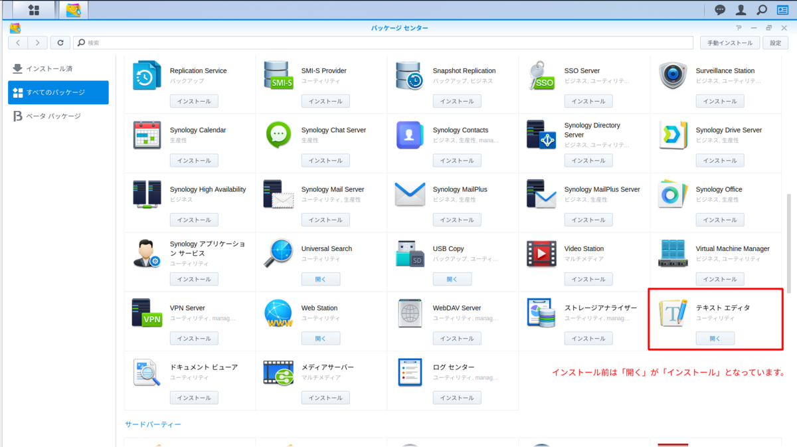The image size is (797, 447).
Task: Open Universal Search with 開く button
Action: click(x=321, y=280)
